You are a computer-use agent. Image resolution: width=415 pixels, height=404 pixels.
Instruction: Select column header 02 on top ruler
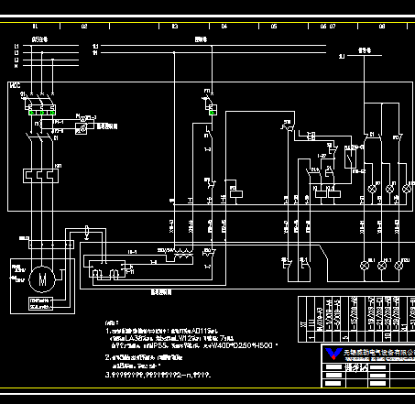point(84,27)
